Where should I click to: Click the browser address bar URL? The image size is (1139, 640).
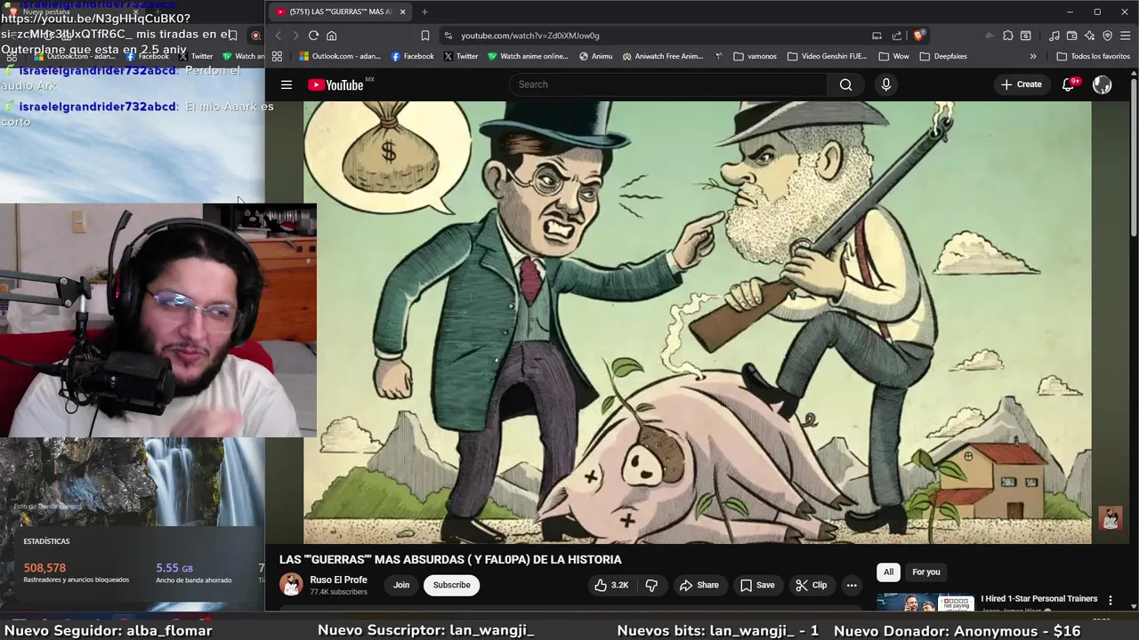pos(530,36)
